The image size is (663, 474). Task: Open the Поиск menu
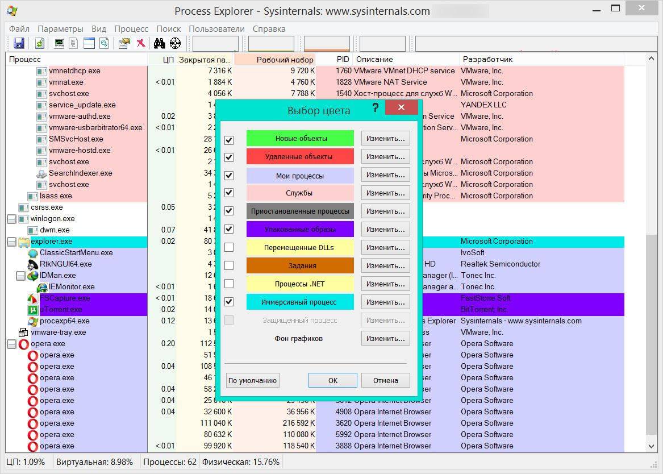point(169,29)
